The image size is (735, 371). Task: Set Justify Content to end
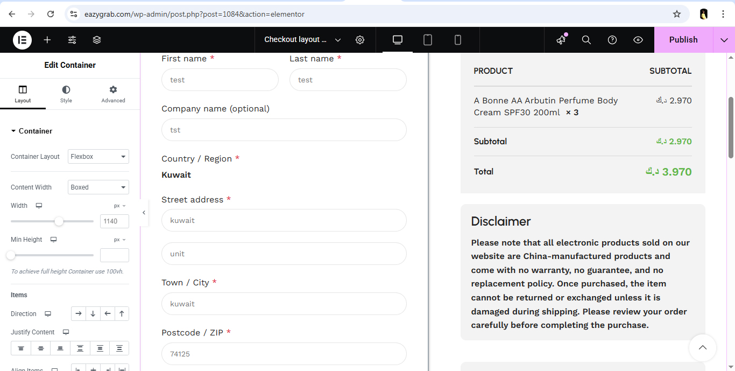60,348
